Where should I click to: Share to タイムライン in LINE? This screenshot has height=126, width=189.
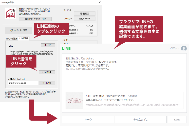coord(141,119)
